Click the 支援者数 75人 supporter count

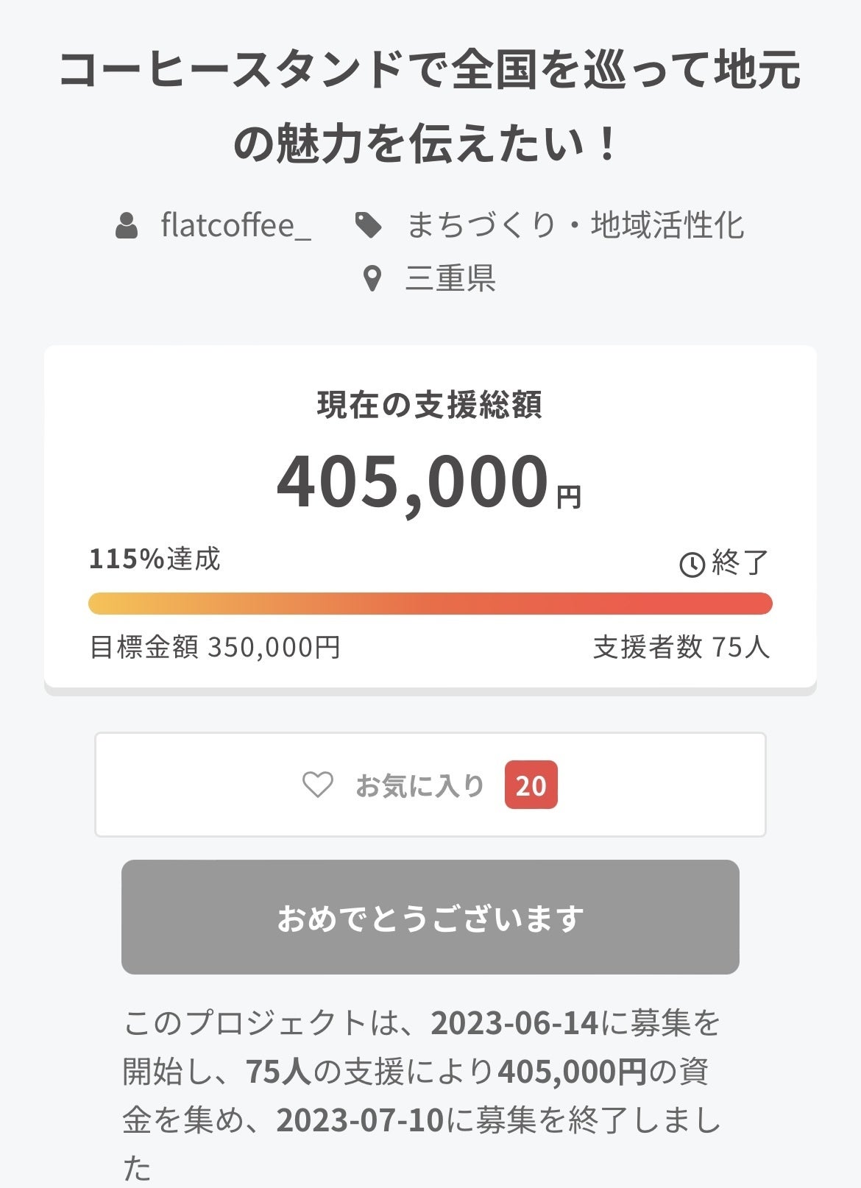pyautogui.click(x=681, y=648)
